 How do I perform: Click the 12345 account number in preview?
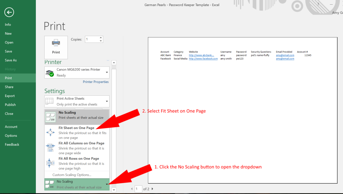308,55
